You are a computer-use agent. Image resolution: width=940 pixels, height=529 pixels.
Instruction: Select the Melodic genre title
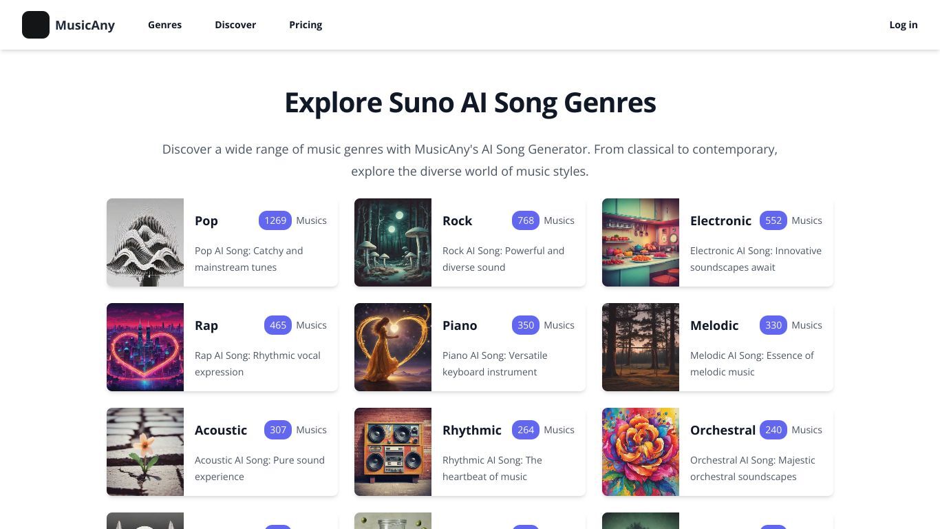[714, 325]
